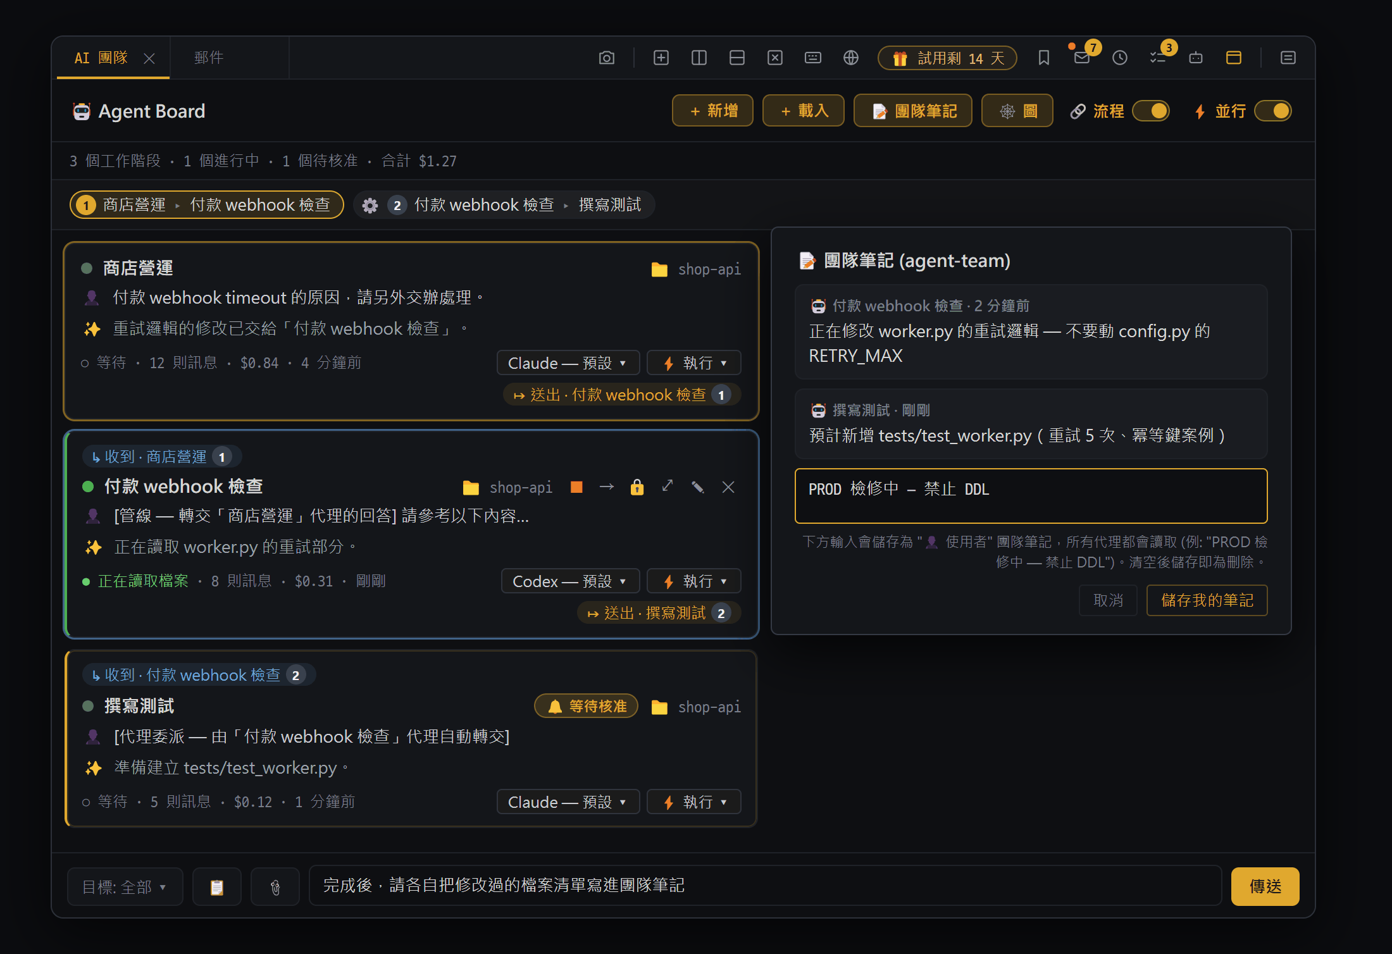Click the bottom message input field
The image size is (1392, 954).
(x=765, y=886)
